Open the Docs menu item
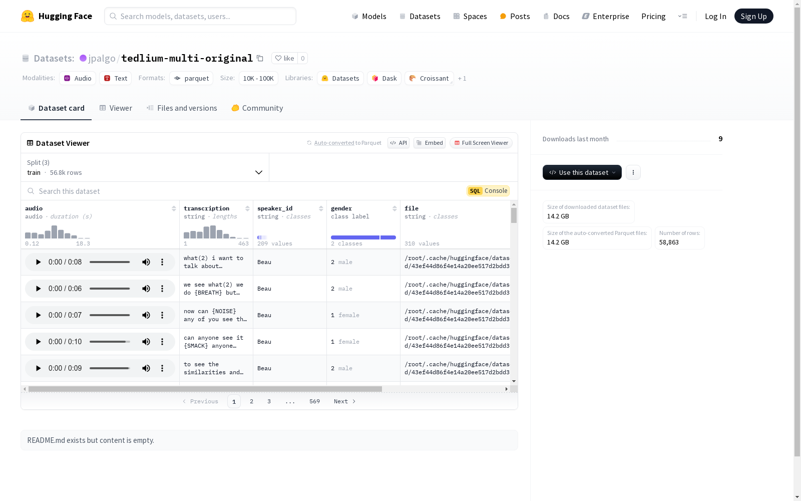This screenshot has width=801, height=501. [556, 16]
